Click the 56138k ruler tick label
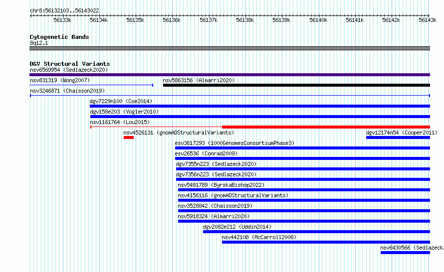Screen dimensions: 444x272 pyautogui.click(x=245, y=20)
